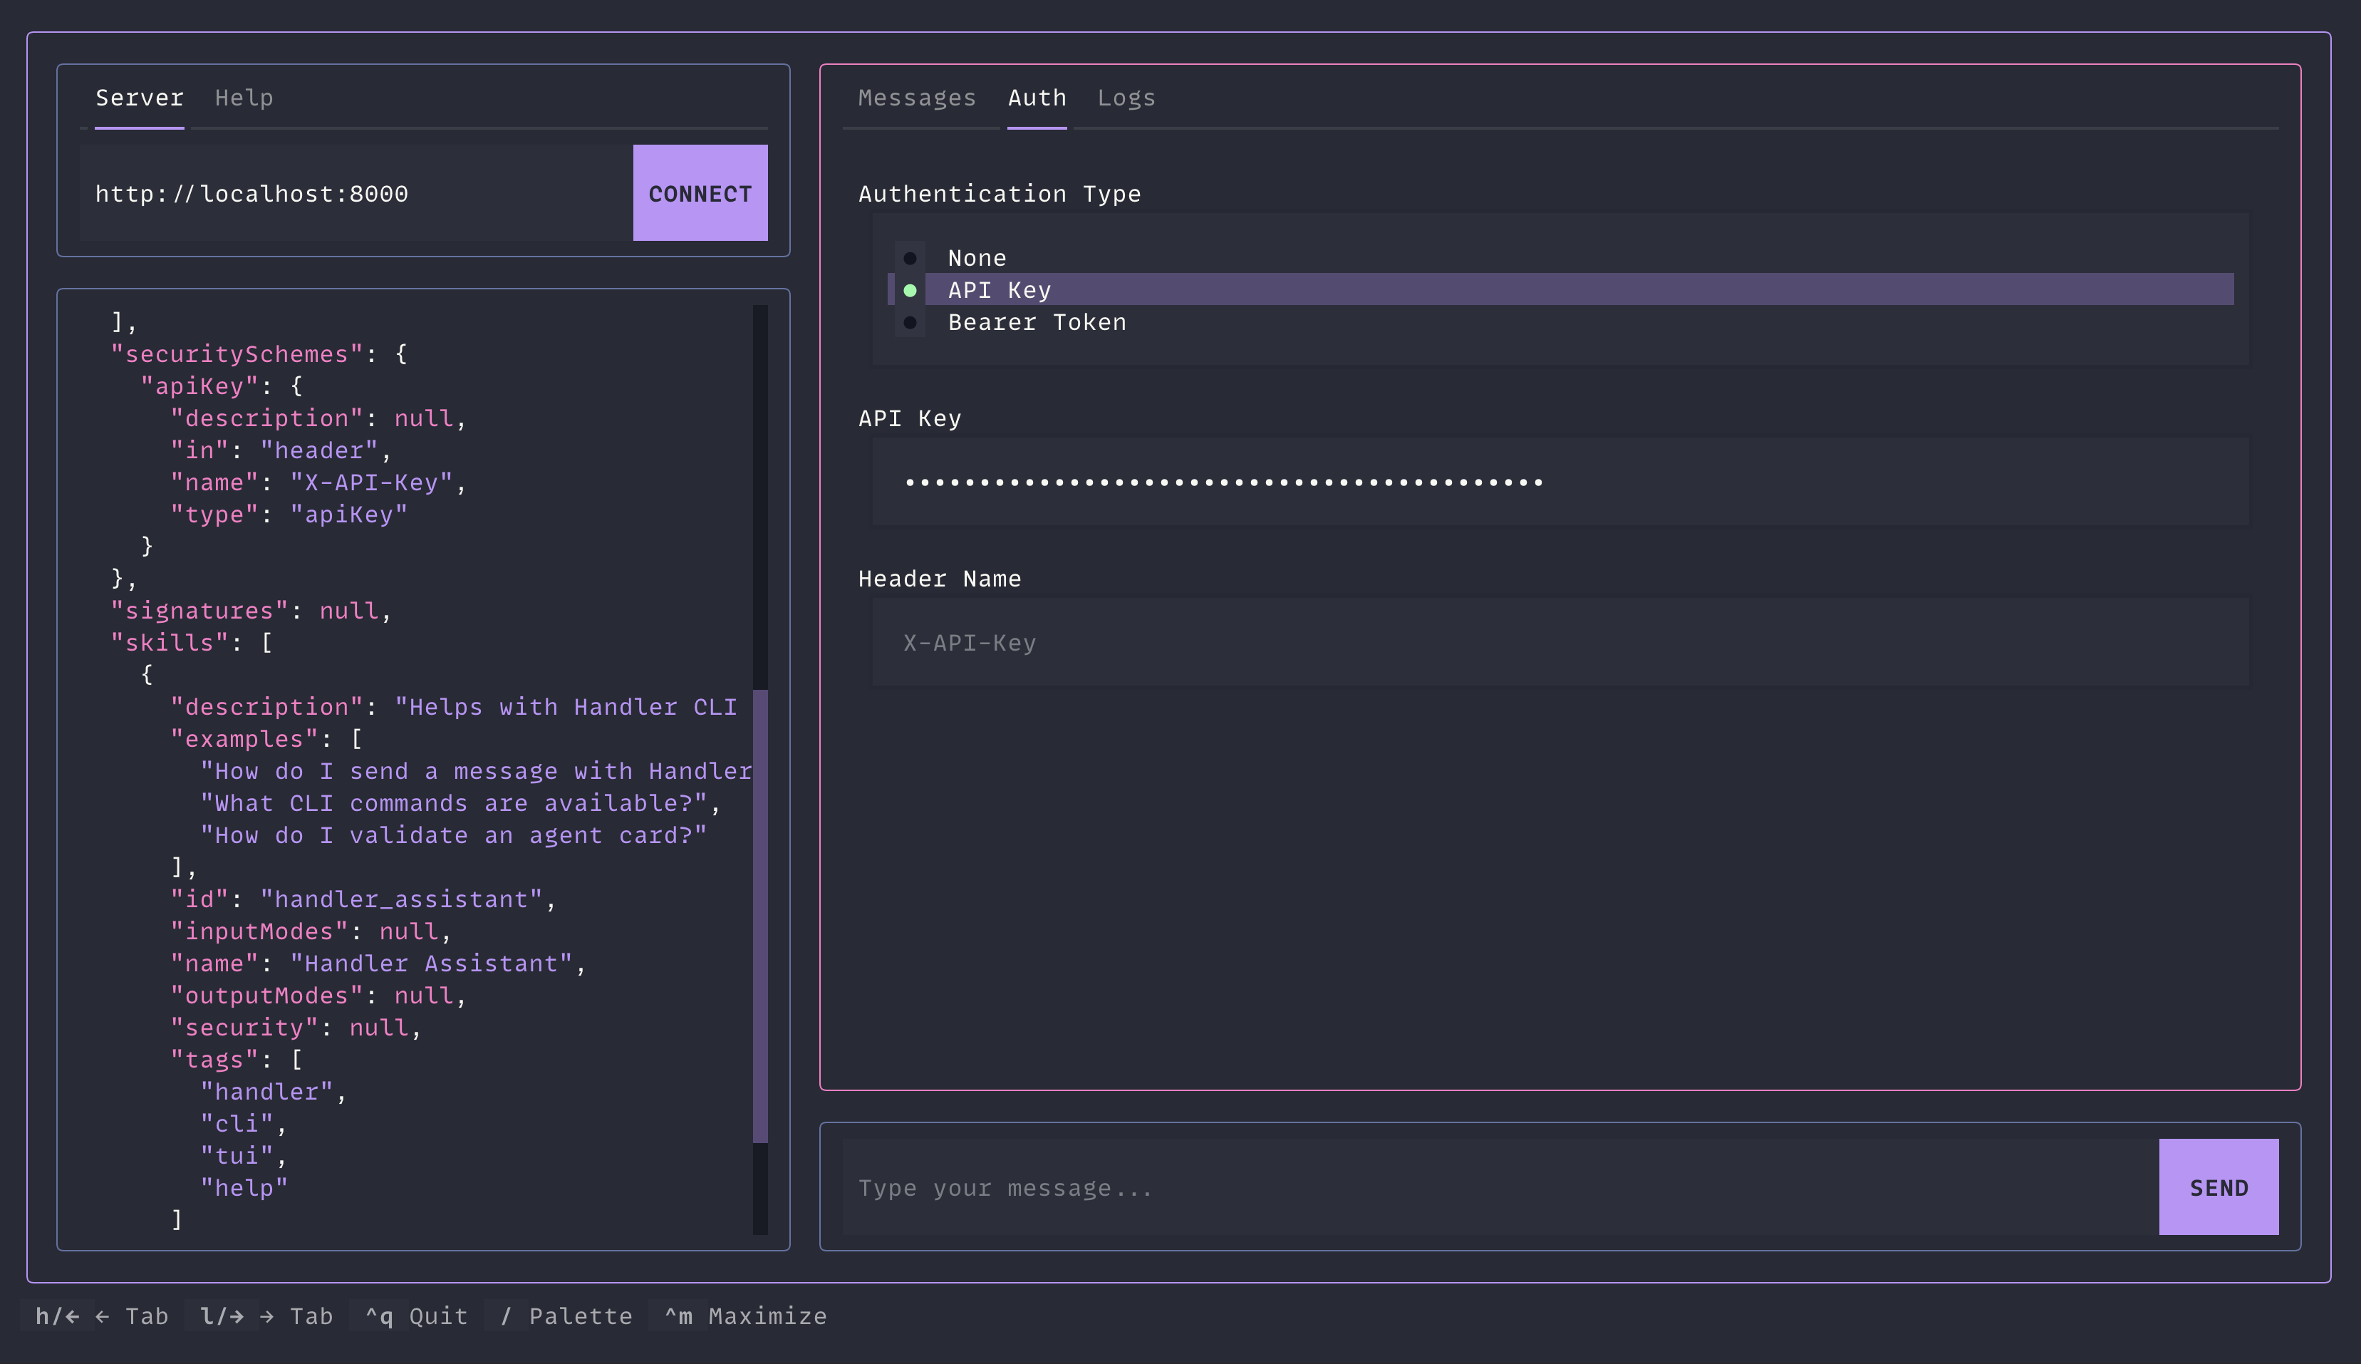Open the Logs tab
Image resolution: width=2361 pixels, height=1364 pixels.
pos(1125,98)
